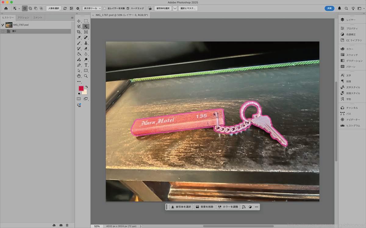Open the 人物を選択 dropdown
366x228 pixels.
coord(54,8)
